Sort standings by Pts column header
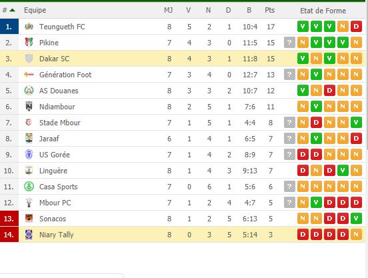The image size is (368, 278). click(x=269, y=10)
